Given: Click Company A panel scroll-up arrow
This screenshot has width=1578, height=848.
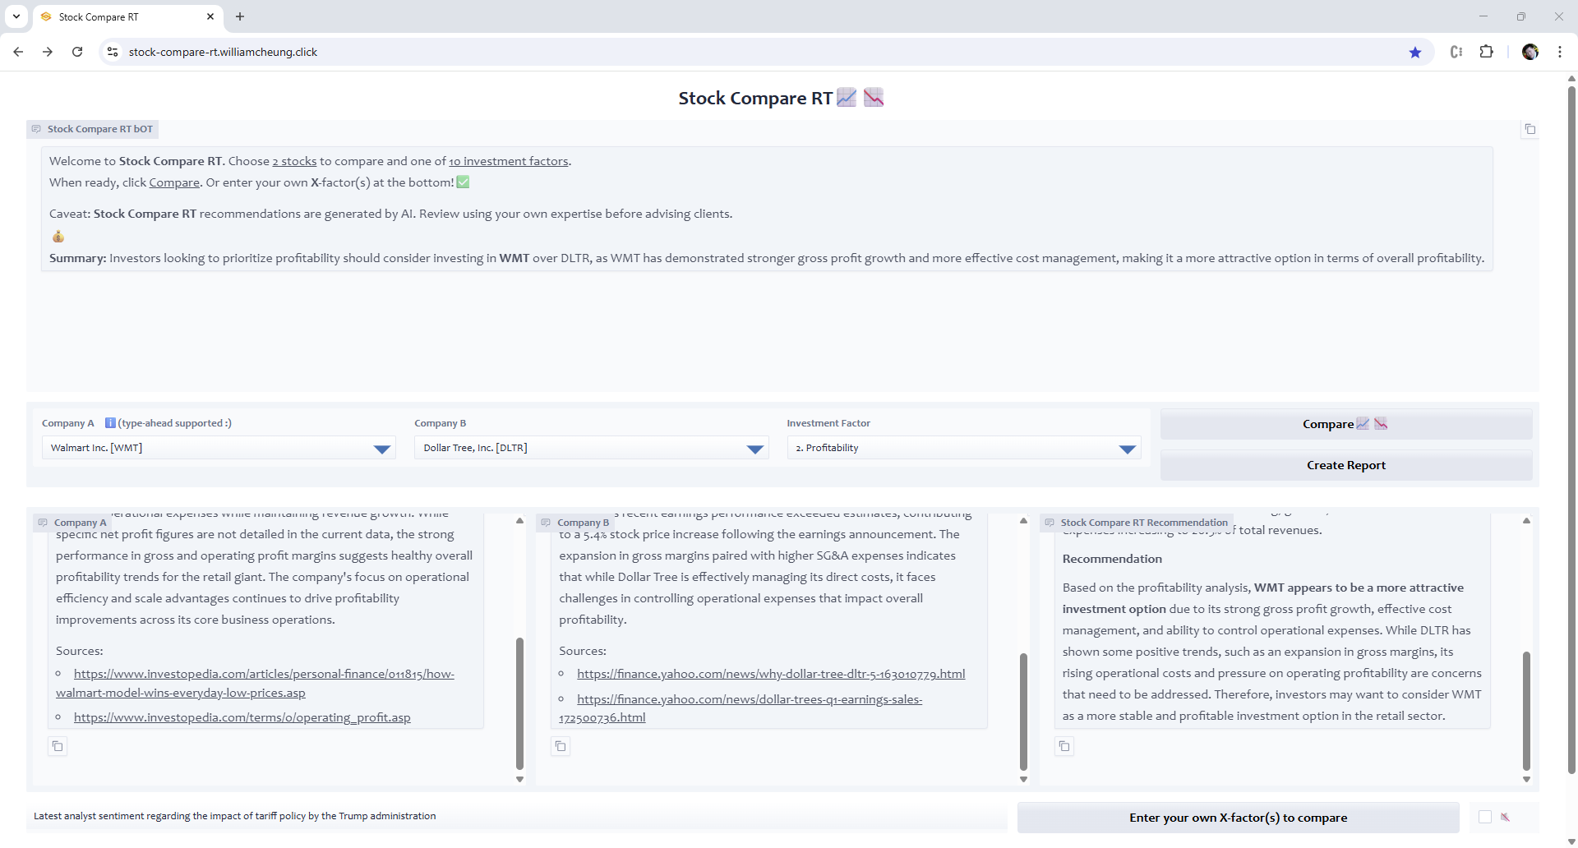Looking at the screenshot, I should pos(519,521).
